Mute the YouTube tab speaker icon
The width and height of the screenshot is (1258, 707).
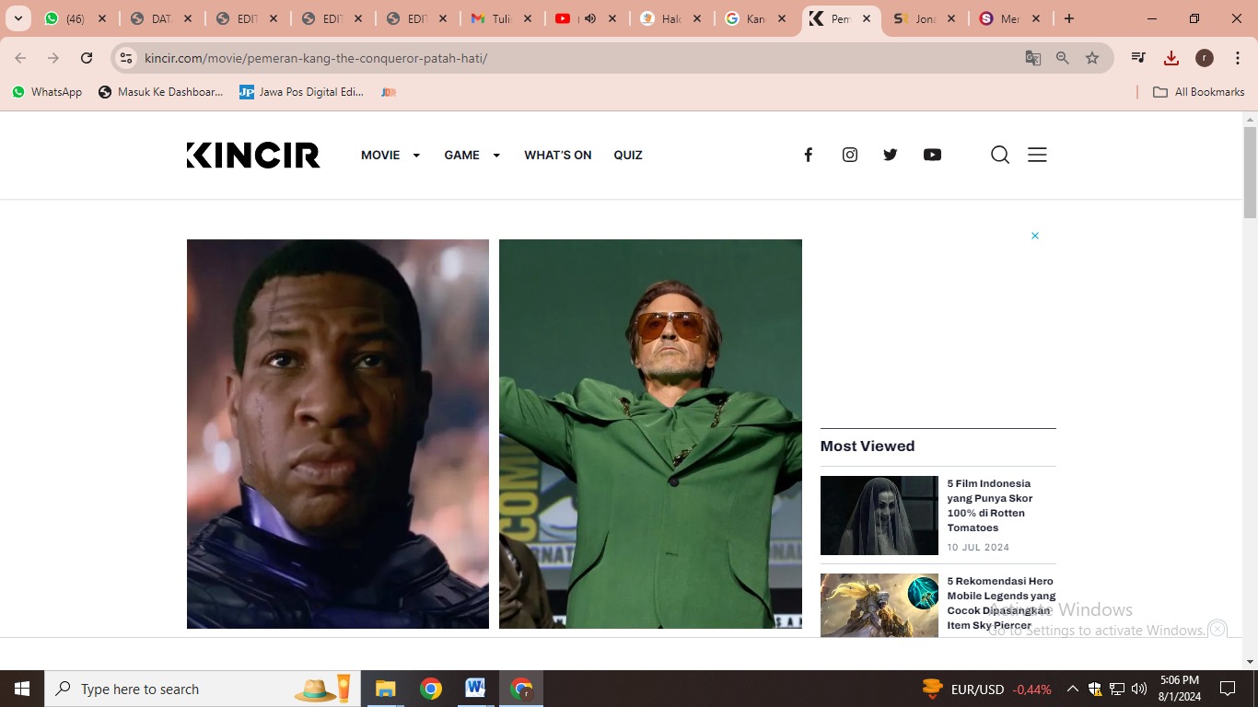(x=590, y=17)
